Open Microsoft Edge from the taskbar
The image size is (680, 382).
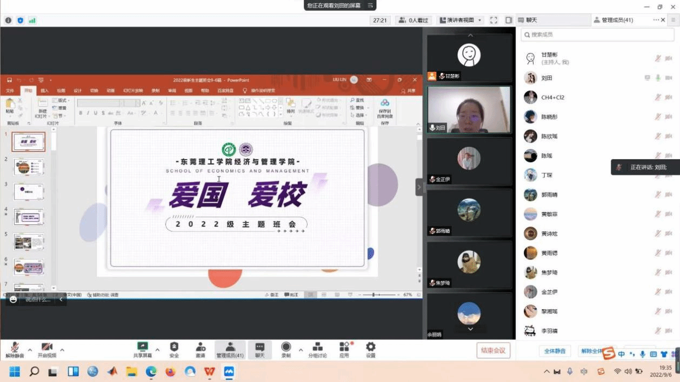(151, 371)
